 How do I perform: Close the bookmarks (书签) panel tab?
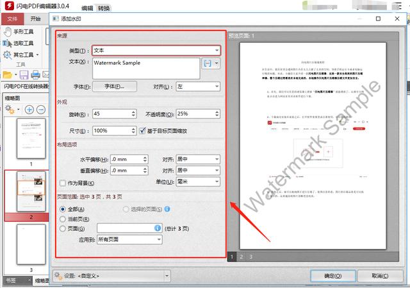tap(29, 280)
